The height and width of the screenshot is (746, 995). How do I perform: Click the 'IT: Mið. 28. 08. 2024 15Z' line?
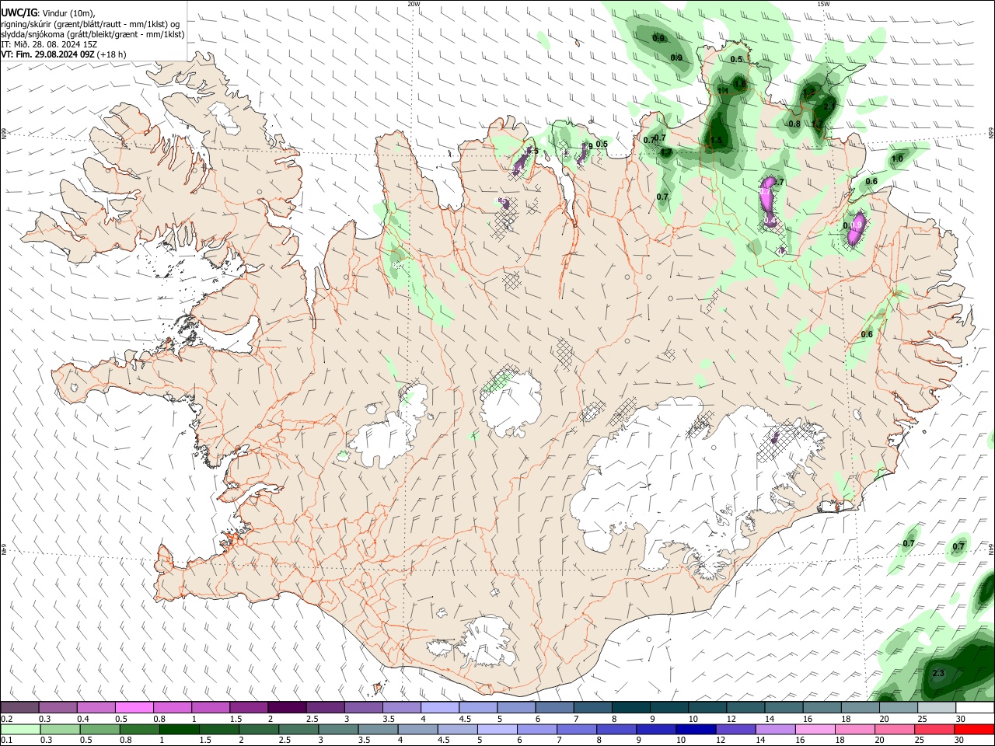(x=49, y=44)
